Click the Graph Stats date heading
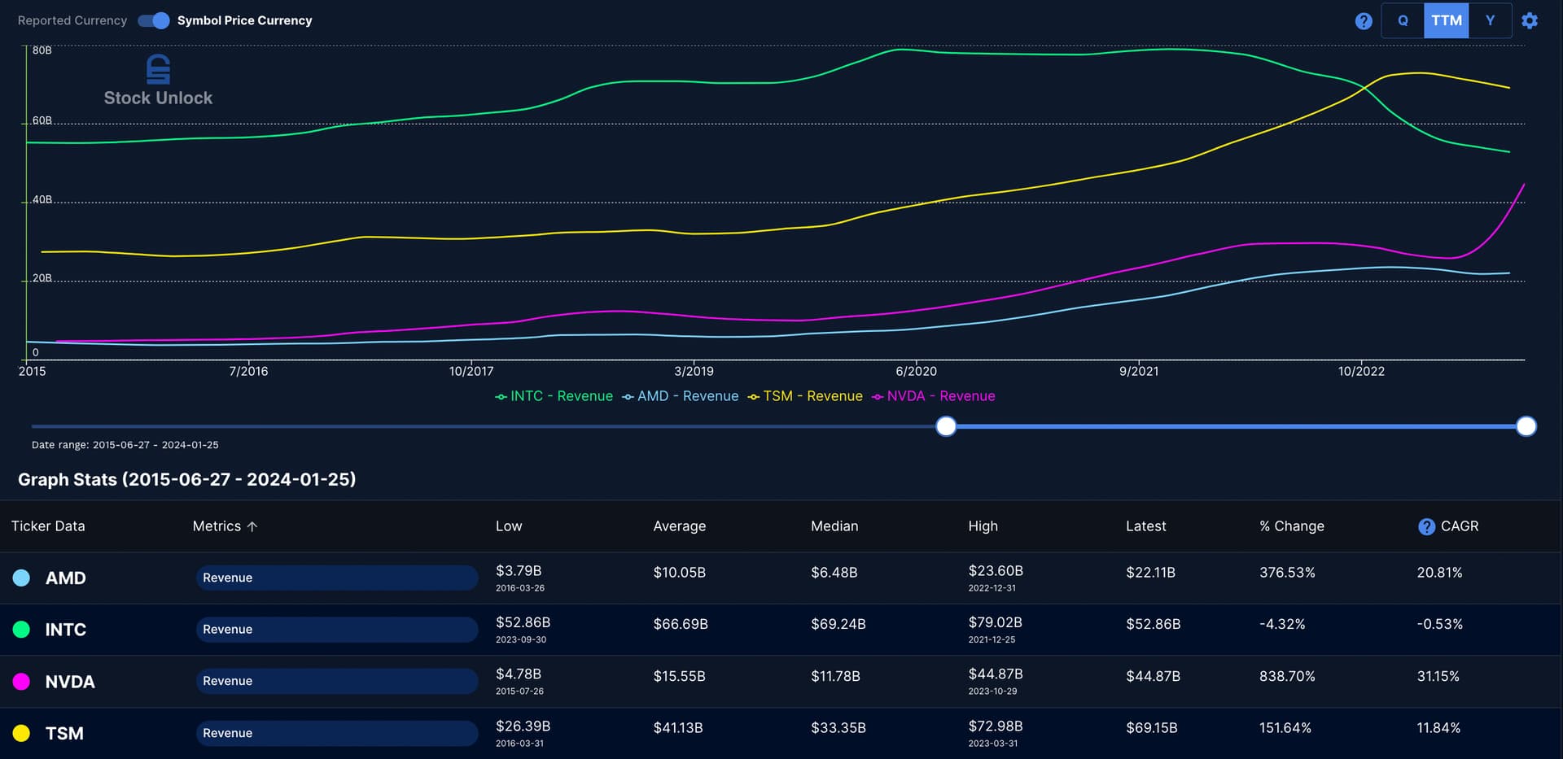1563x759 pixels. coord(187,479)
